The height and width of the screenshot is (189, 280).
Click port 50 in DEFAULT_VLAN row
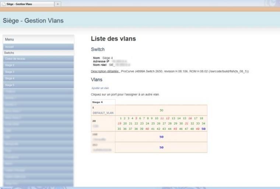click(x=161, y=110)
